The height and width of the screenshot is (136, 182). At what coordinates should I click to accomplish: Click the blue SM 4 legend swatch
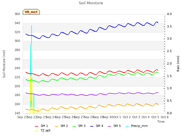(92, 126)
